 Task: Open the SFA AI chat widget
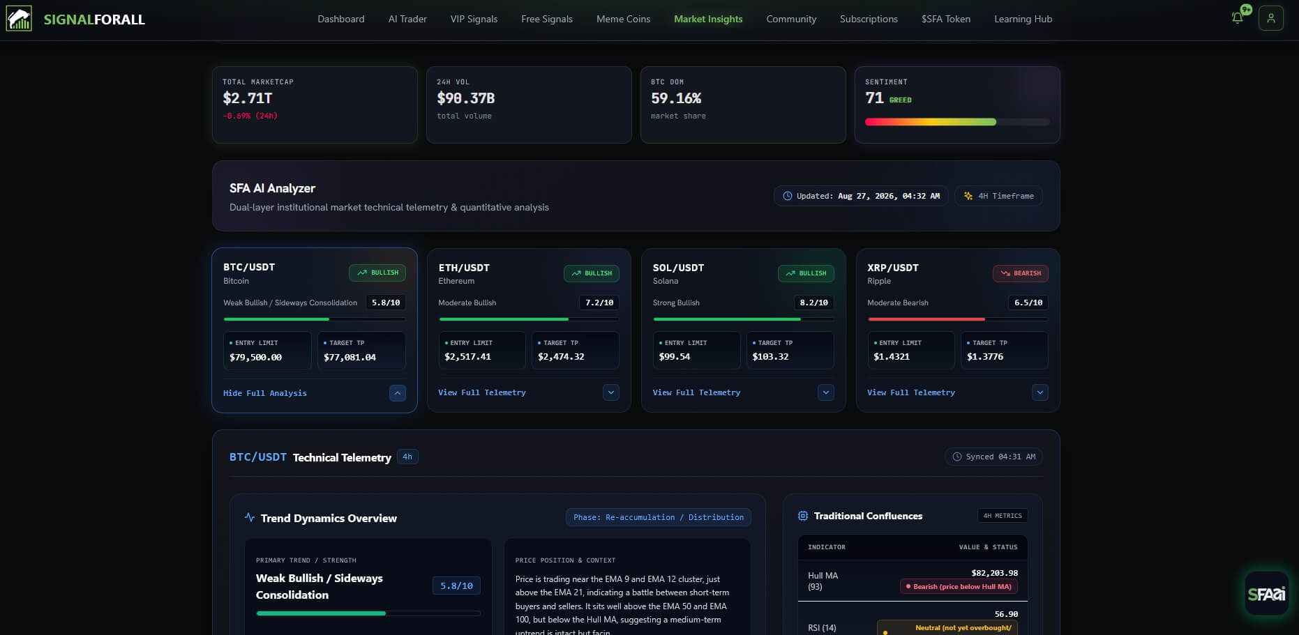[x=1266, y=594]
